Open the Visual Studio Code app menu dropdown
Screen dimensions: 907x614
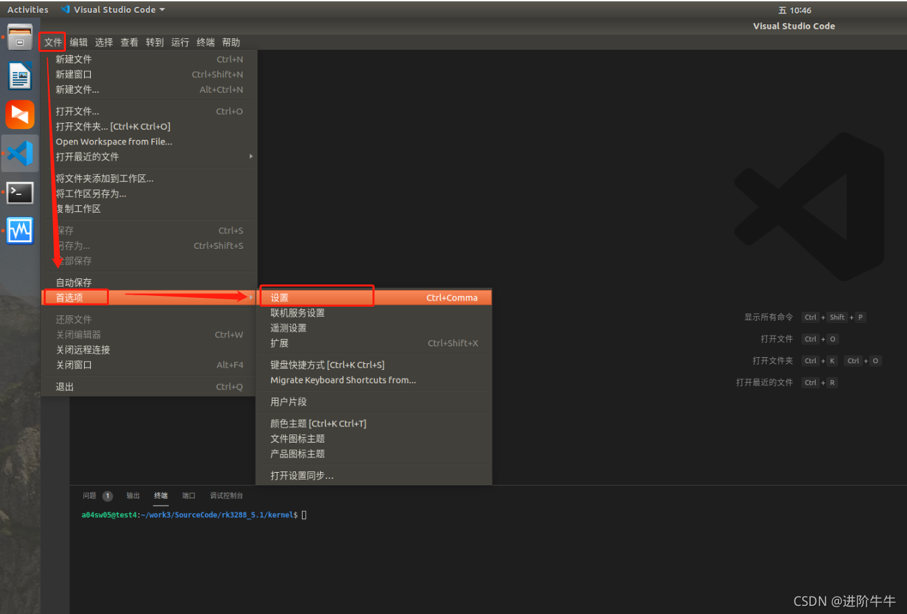pos(113,9)
